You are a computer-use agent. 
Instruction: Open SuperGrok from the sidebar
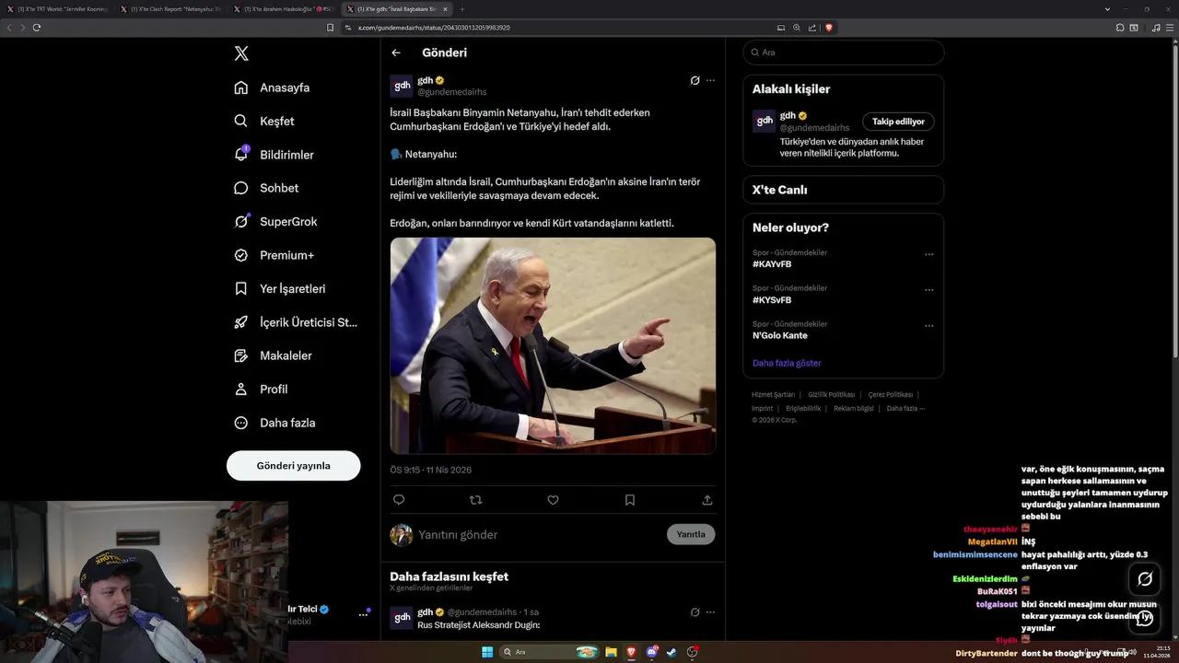click(x=275, y=221)
